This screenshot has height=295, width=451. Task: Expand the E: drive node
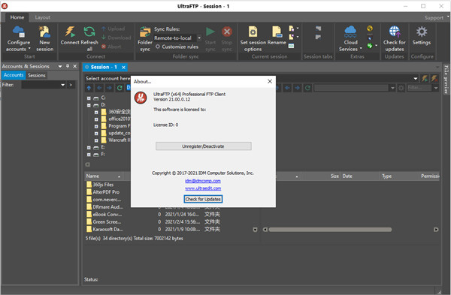(89, 148)
